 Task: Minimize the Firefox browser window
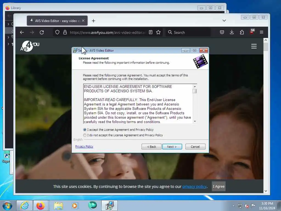click(x=245, y=17)
